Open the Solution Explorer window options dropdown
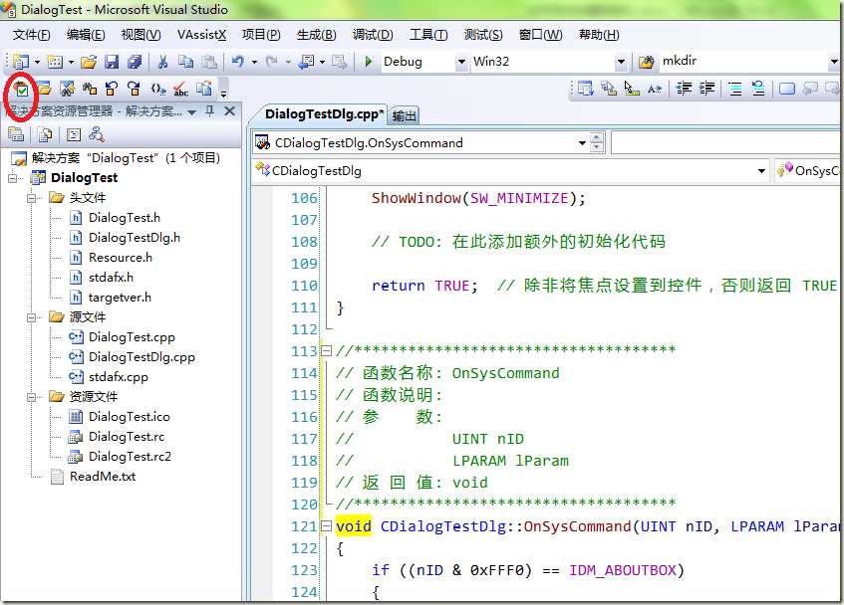 tap(192, 112)
